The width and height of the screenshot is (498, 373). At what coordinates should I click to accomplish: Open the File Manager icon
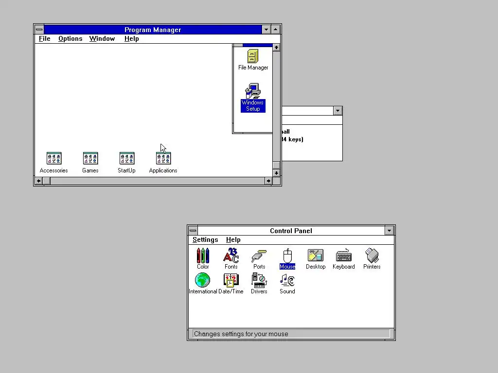[x=253, y=60]
